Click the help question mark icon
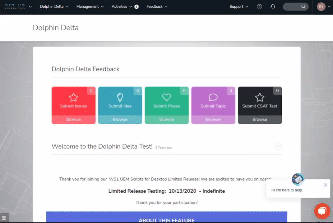 point(259,7)
